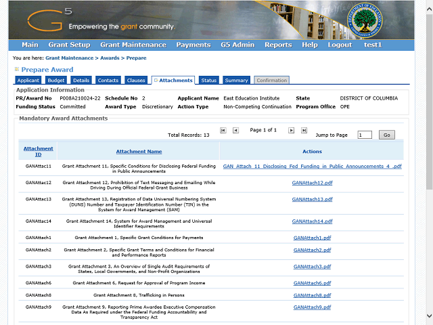The height and width of the screenshot is (325, 433).
Task: Click Awards in the breadcrumb
Action: click(111, 58)
